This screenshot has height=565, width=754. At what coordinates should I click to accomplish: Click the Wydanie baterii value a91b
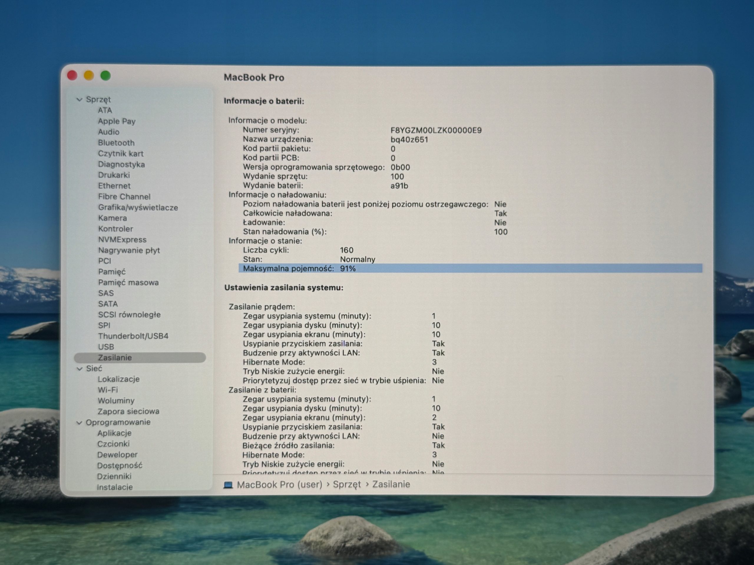pos(399,186)
